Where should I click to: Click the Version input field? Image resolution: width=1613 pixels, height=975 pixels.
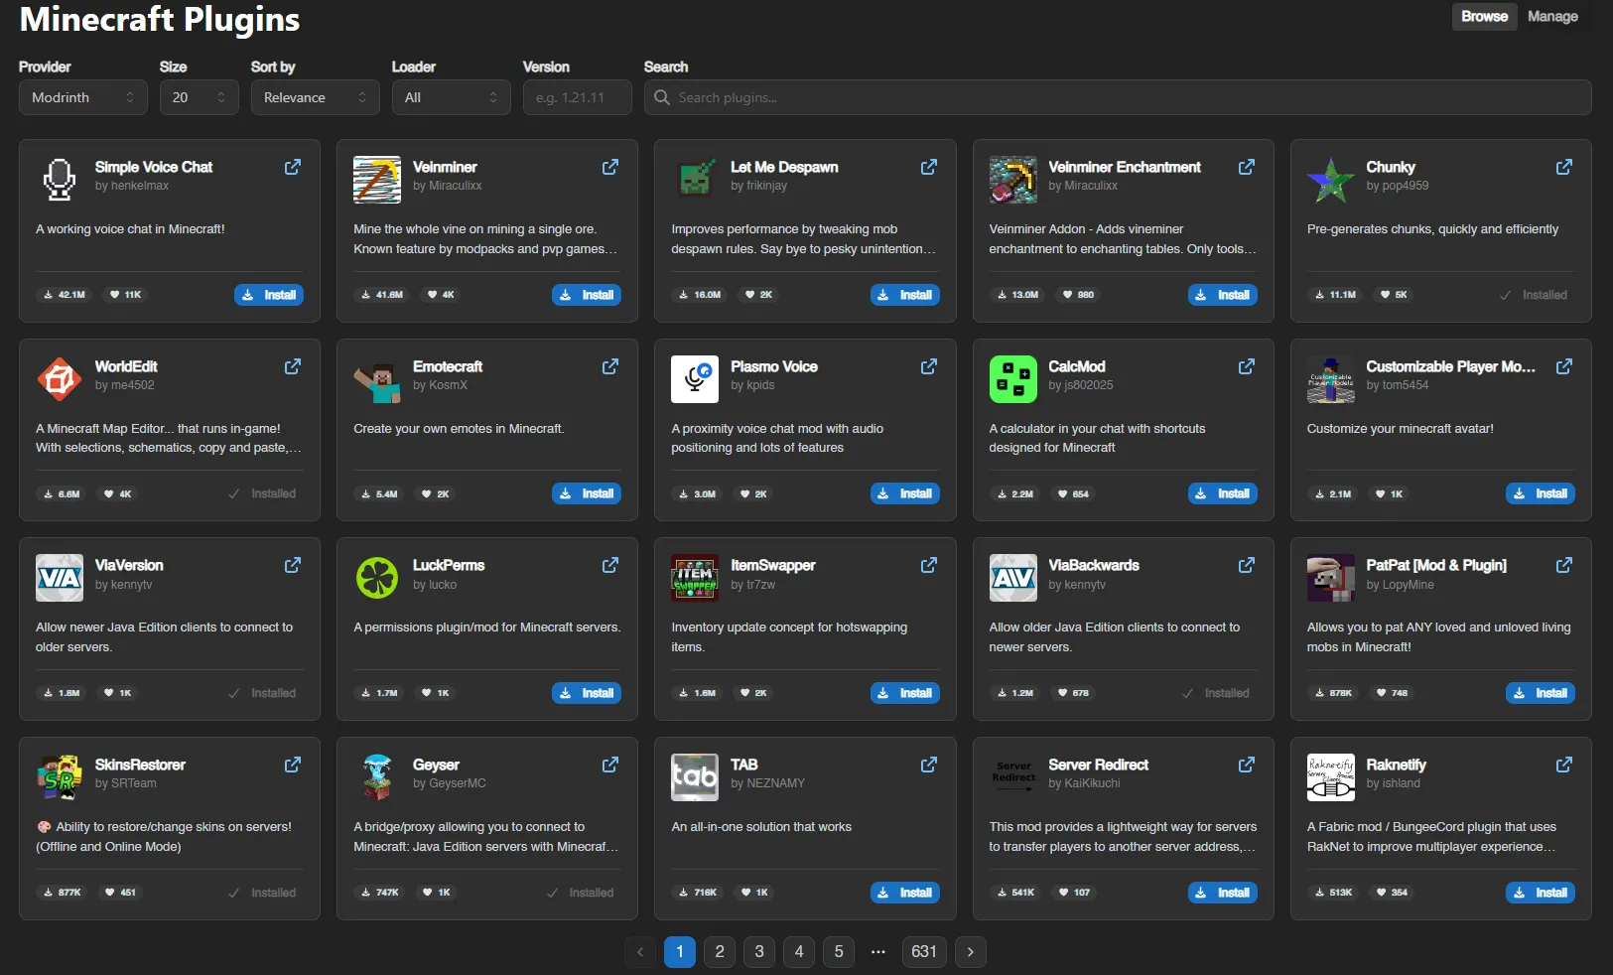click(578, 97)
